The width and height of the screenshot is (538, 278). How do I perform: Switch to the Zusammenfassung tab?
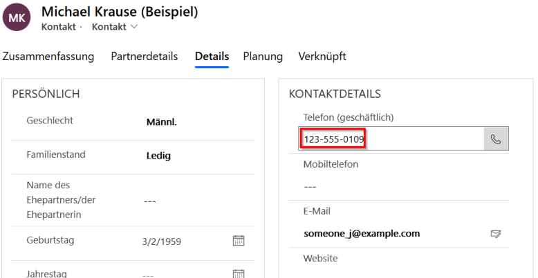click(48, 57)
